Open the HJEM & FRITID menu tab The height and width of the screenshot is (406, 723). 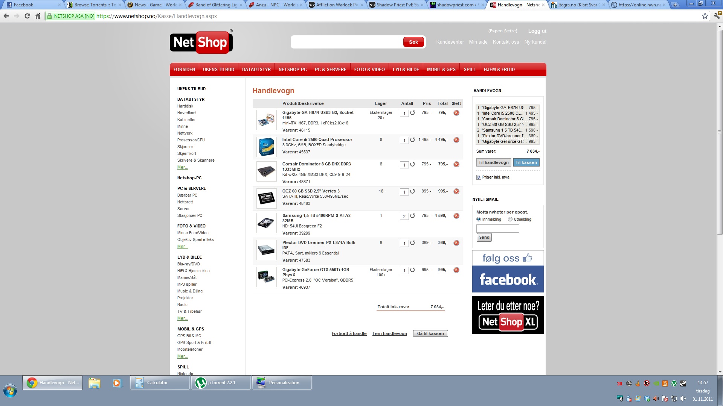(x=499, y=70)
